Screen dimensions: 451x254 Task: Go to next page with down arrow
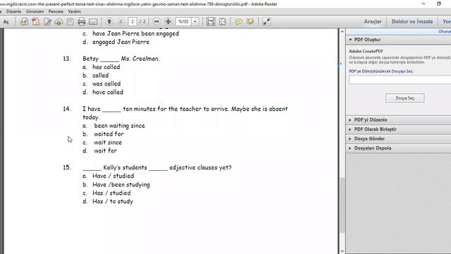pos(121,21)
